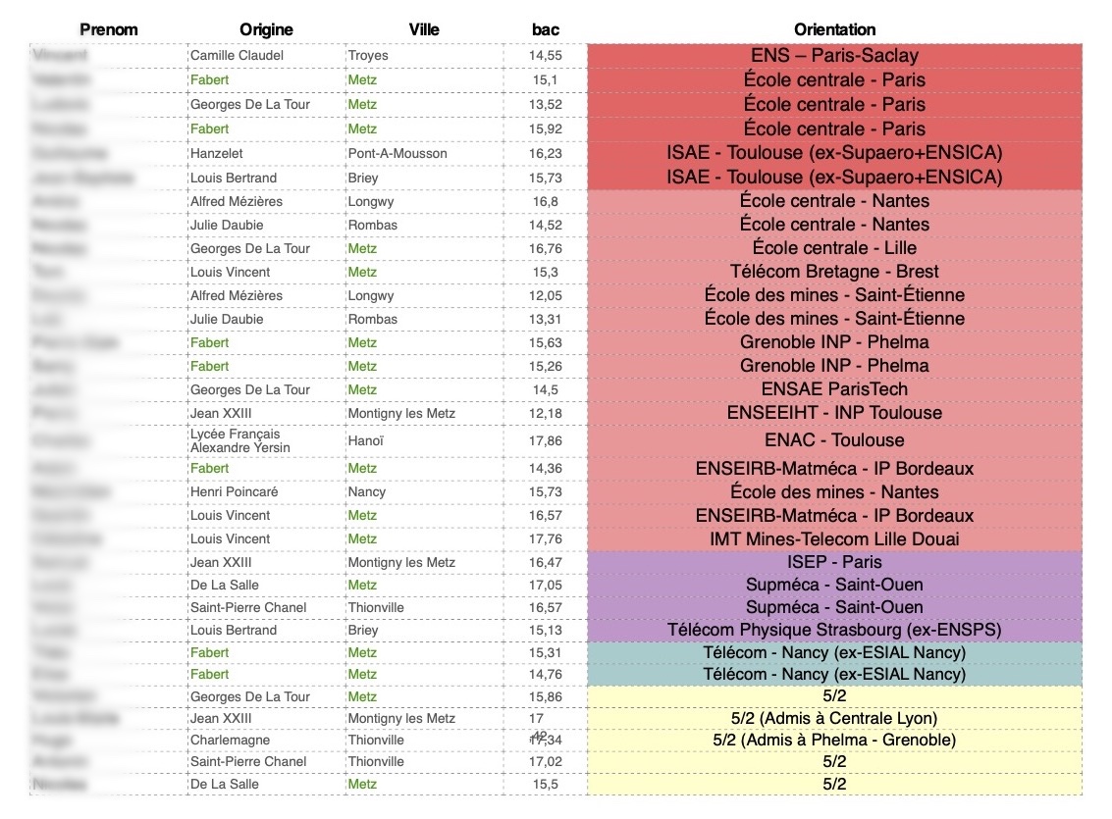Viewport: 1112px width, 819px height.
Task: Select the 5/2 (Admis à Centrale Lyon) cell
Action: 834,718
